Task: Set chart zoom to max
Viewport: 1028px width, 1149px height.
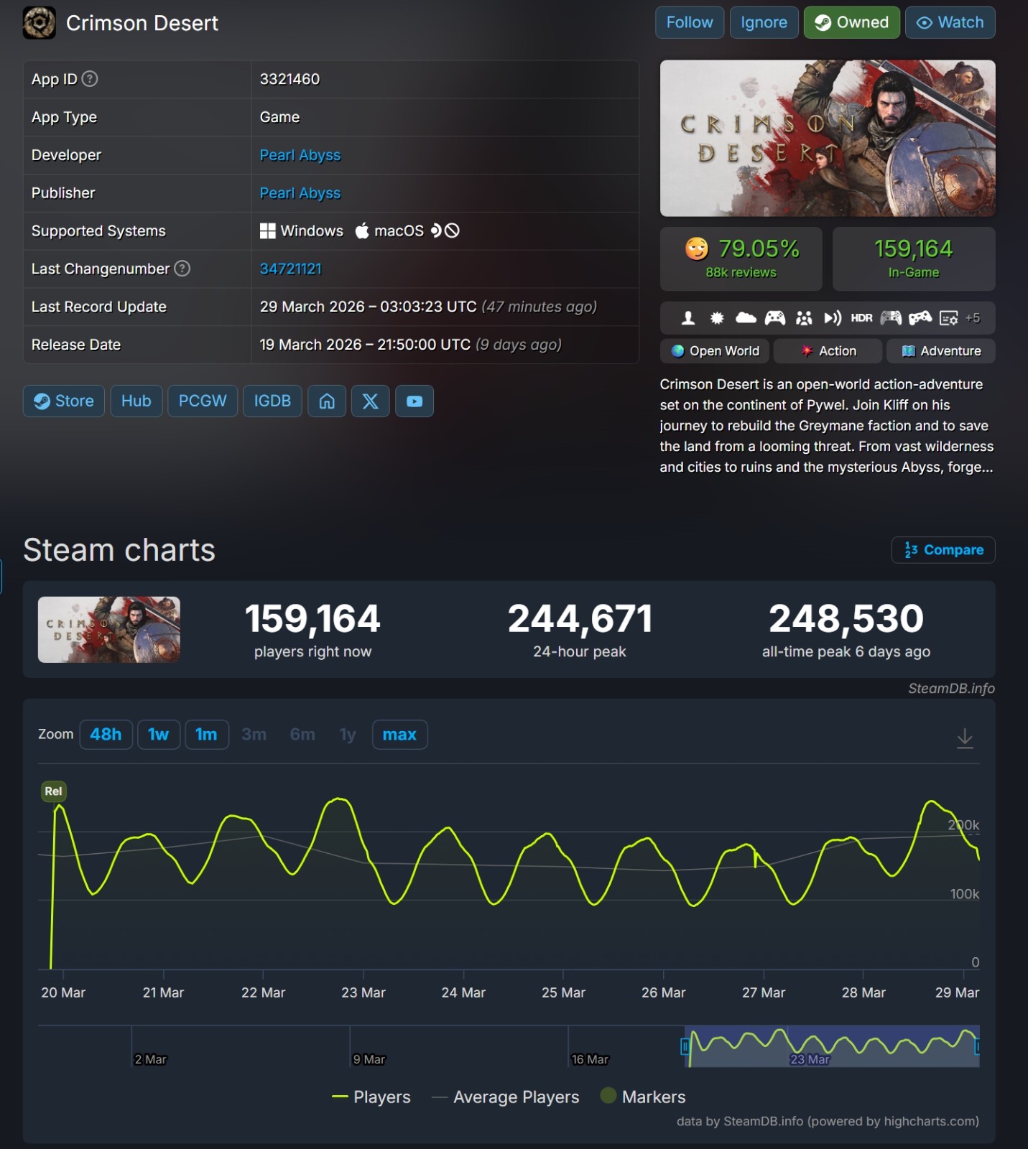Action: pos(399,735)
